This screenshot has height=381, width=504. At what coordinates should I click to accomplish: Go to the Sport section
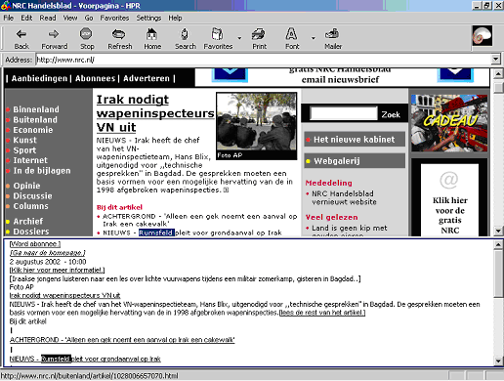24,150
